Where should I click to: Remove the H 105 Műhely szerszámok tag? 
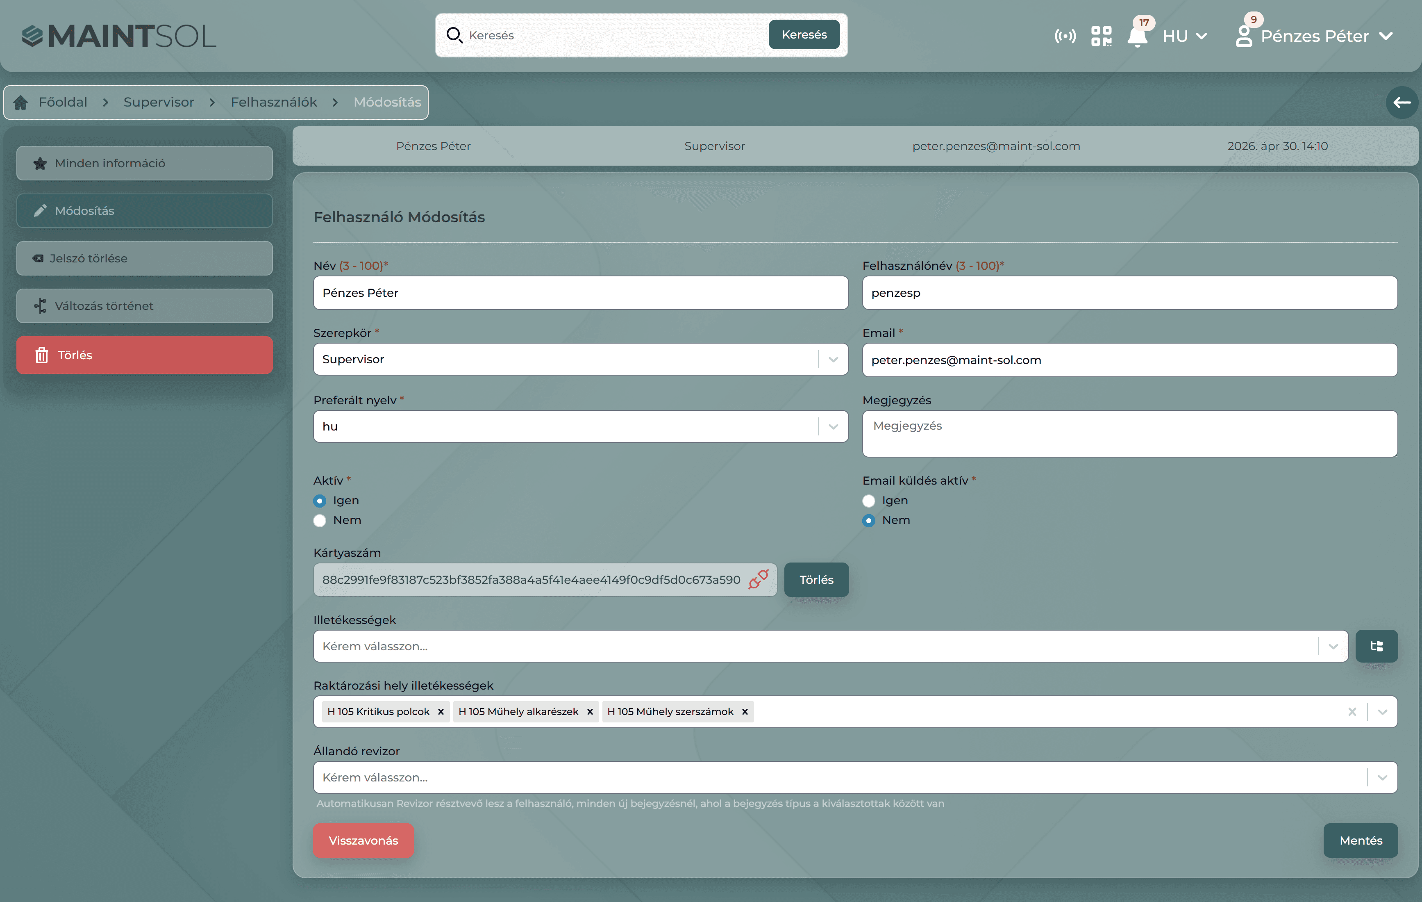(745, 712)
